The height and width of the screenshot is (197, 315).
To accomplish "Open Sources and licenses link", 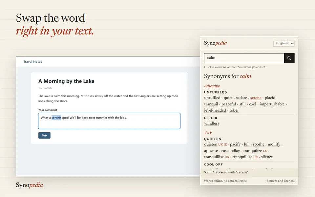I will pyautogui.click(x=281, y=181).
